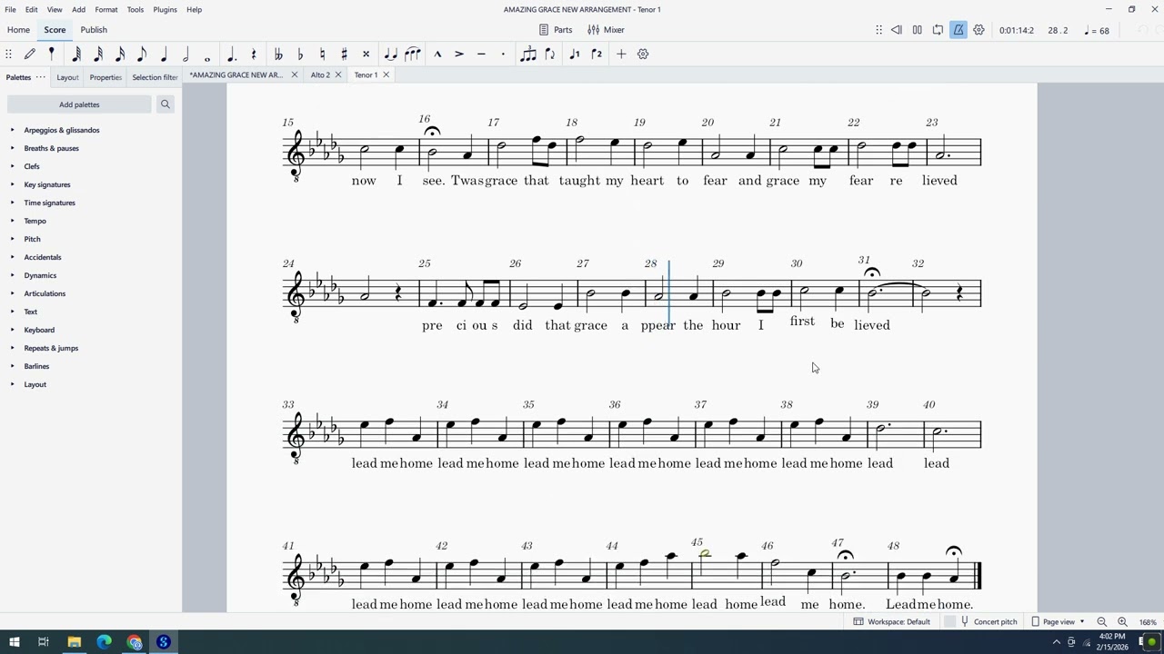This screenshot has width=1164, height=654.
Task: Open playback settings gear
Action: 979,30
